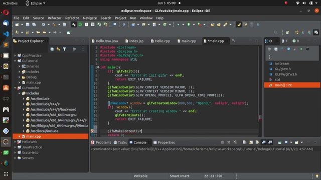
Task: Open the Source menu
Action: (x=39, y=18)
